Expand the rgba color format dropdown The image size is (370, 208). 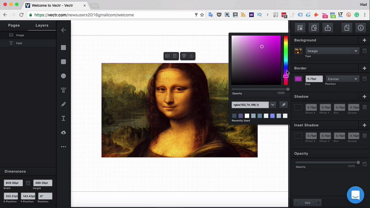pyautogui.click(x=273, y=105)
